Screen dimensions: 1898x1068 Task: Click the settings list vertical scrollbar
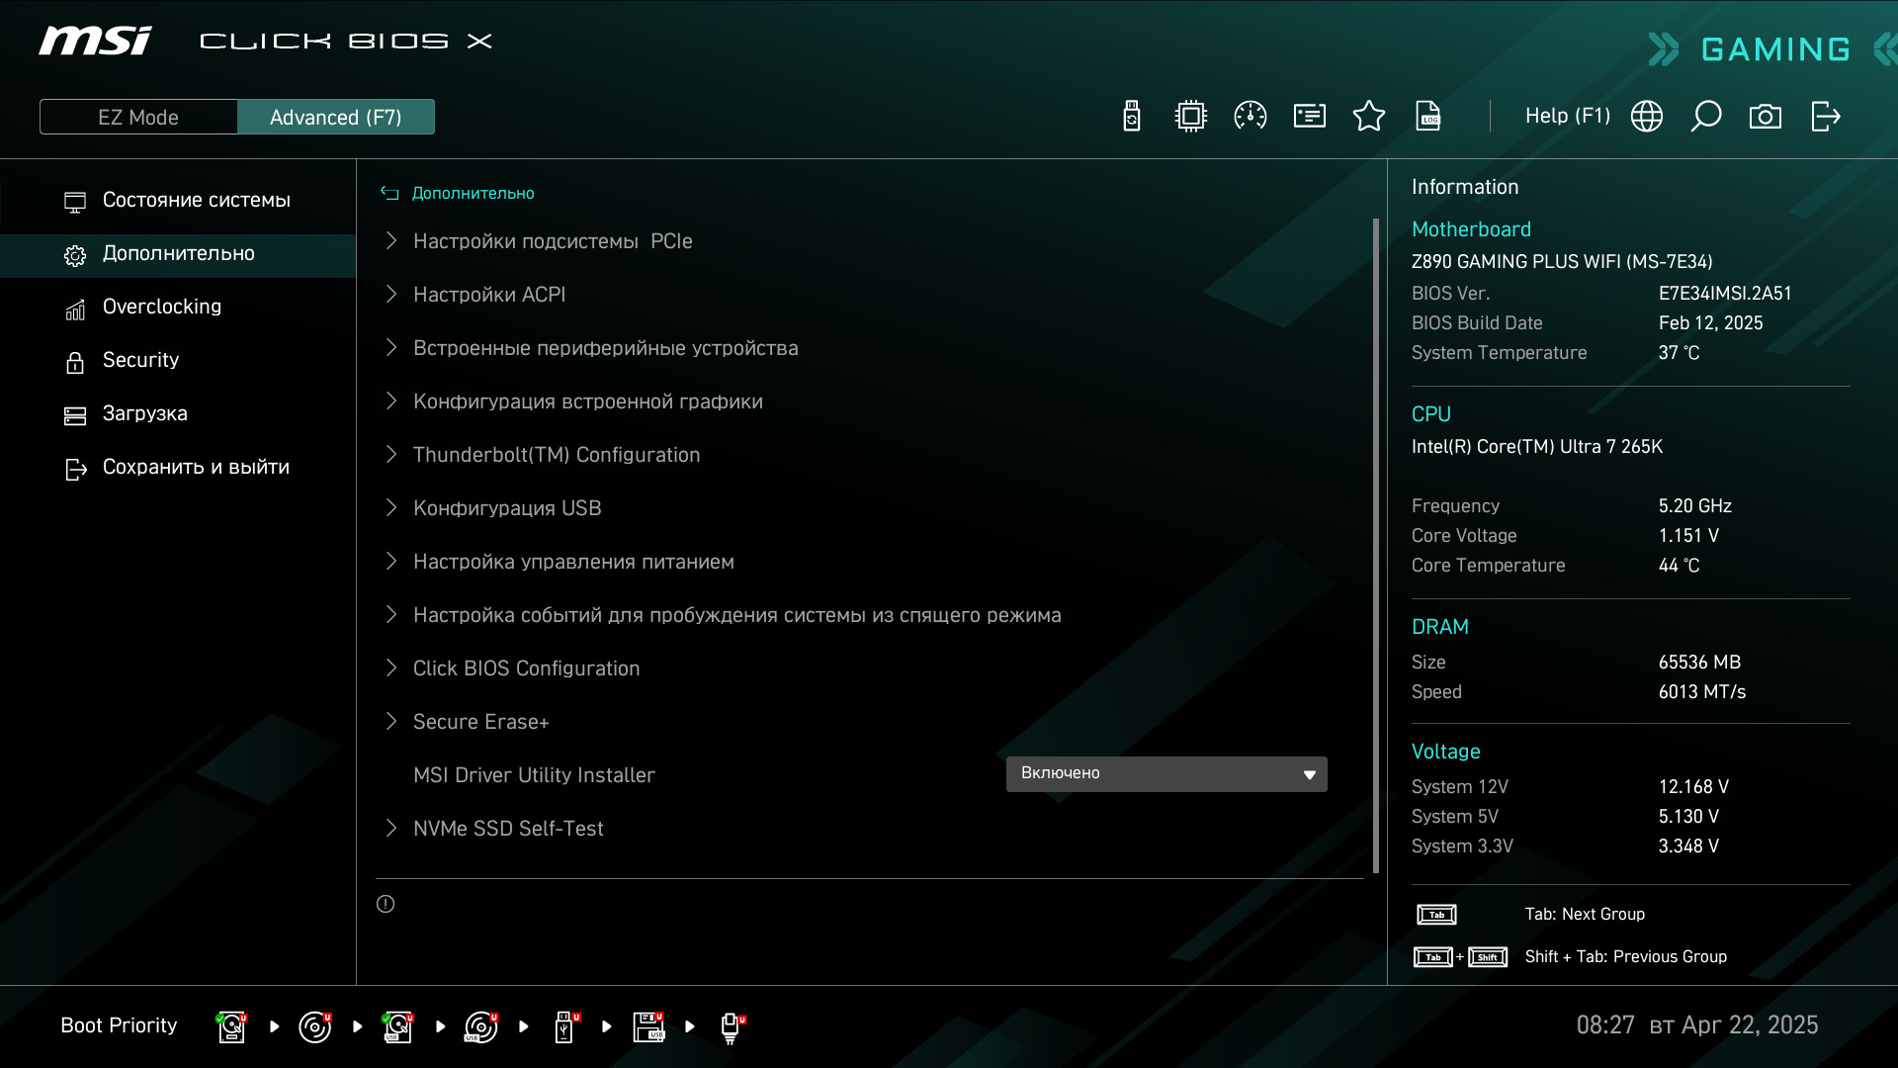pos(1376,546)
